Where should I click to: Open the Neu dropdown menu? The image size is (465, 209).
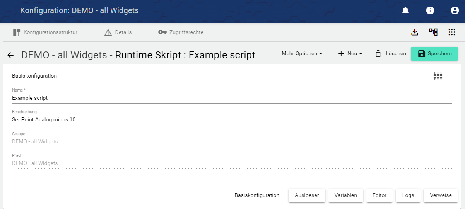pos(350,54)
